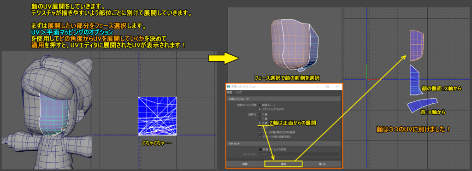Click the 閉じる button
The image size is (472, 171).
[322, 164]
